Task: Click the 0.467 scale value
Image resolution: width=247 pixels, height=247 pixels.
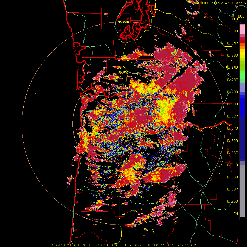Action: click(232, 153)
